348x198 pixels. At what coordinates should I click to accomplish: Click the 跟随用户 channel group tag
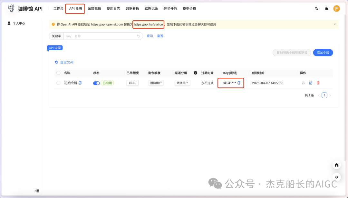[x=182, y=83]
